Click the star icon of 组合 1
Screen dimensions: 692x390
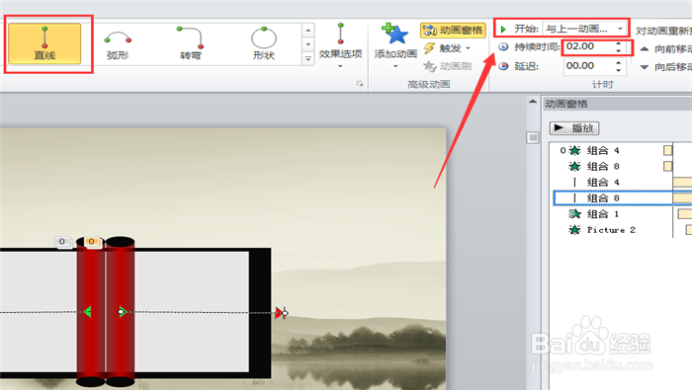[574, 214]
